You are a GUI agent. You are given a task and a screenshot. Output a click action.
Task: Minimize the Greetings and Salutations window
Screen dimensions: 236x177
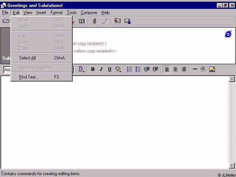point(220,6)
